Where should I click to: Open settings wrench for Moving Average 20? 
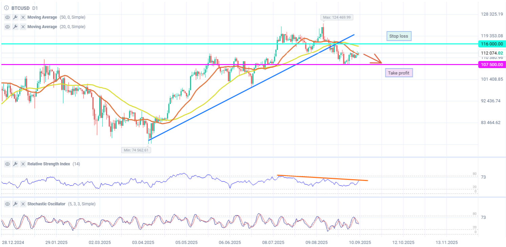coord(15,27)
